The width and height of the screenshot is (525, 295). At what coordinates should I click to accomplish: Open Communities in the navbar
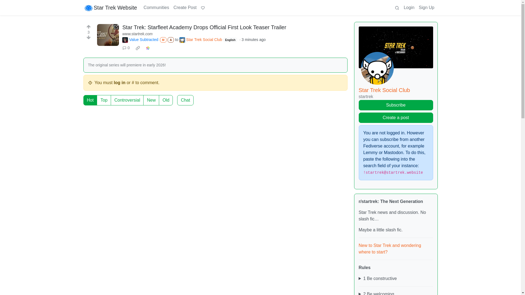pyautogui.click(x=156, y=8)
